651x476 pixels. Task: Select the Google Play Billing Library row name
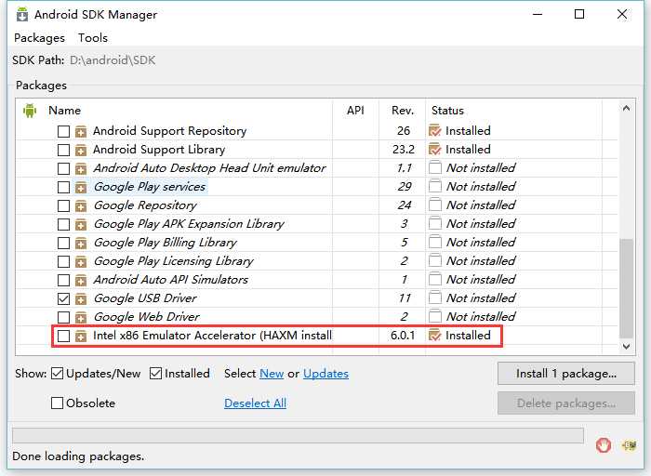(166, 243)
